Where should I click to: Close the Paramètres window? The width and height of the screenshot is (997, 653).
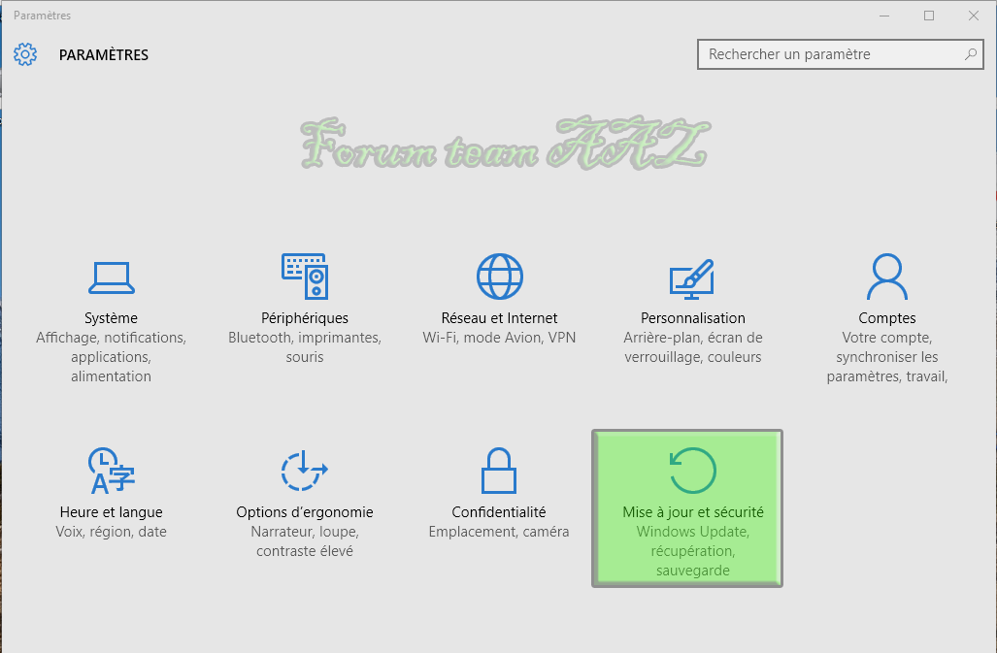click(974, 16)
